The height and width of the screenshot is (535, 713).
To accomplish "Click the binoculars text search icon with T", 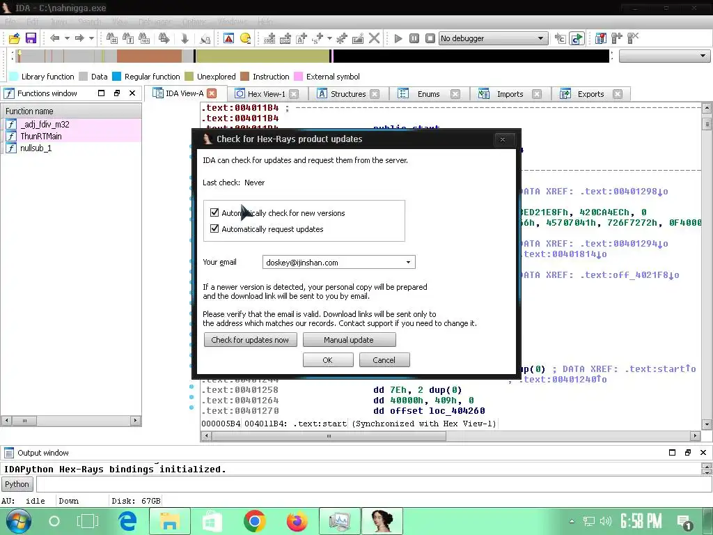I will click(x=128, y=38).
